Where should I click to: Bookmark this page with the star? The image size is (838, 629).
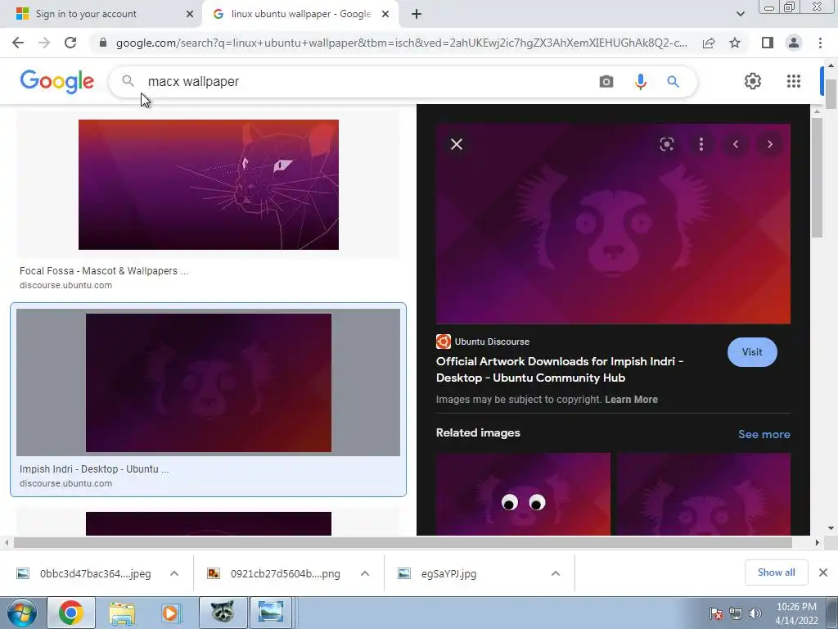tap(735, 43)
